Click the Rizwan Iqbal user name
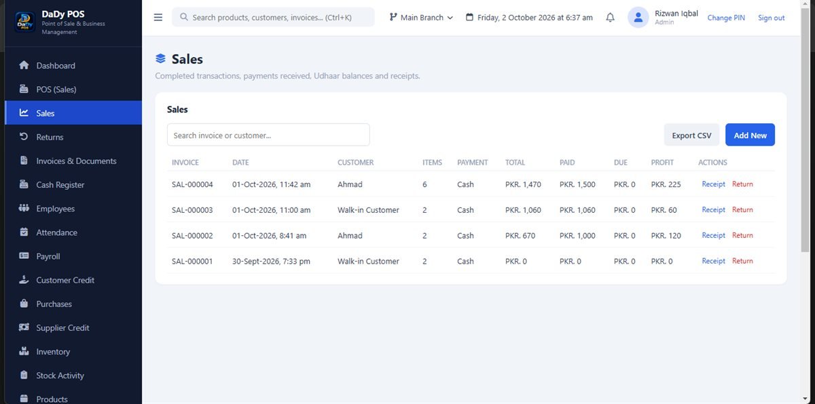 [x=676, y=14]
